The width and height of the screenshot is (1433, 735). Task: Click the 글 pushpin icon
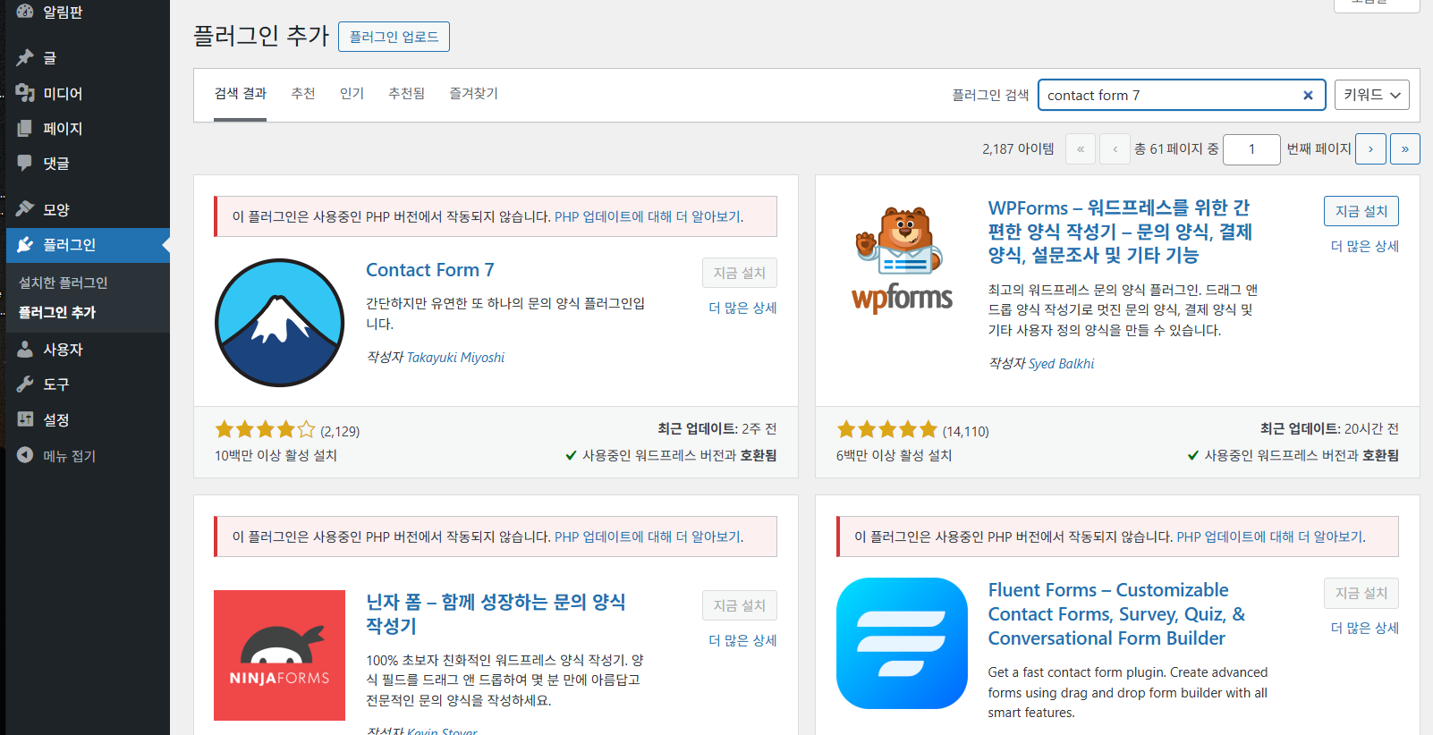pyautogui.click(x=25, y=57)
